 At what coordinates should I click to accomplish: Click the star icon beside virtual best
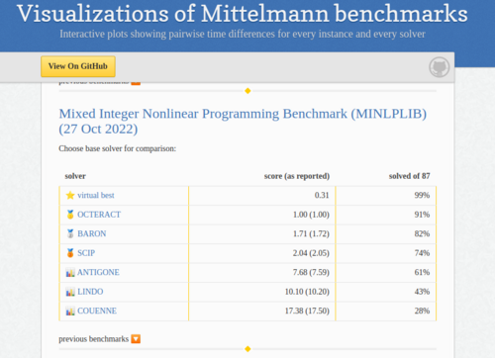[70, 195]
